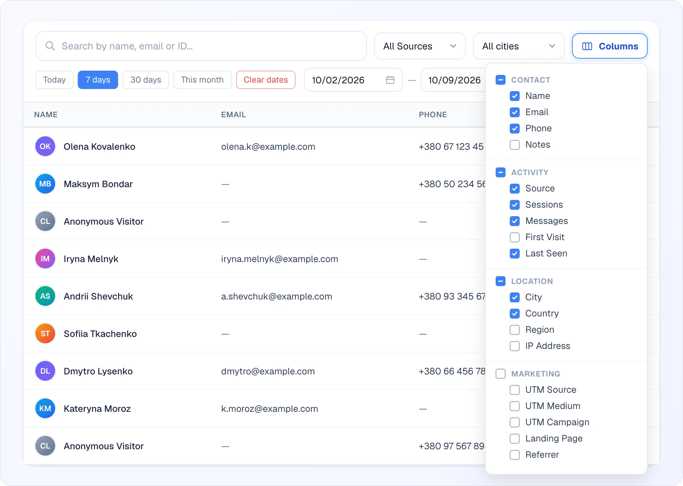683x486 pixels.
Task: Sort by the PHONE column header
Action: point(433,114)
